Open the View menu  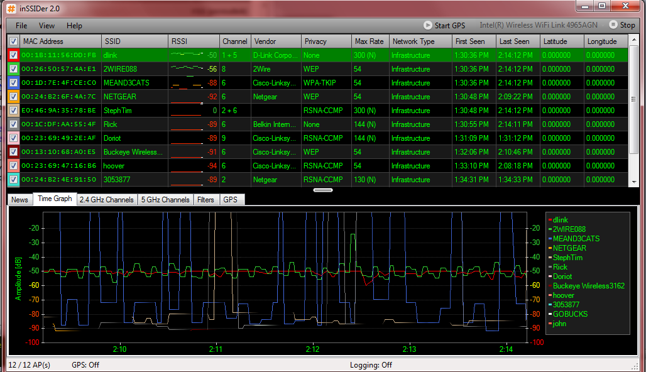tap(47, 26)
